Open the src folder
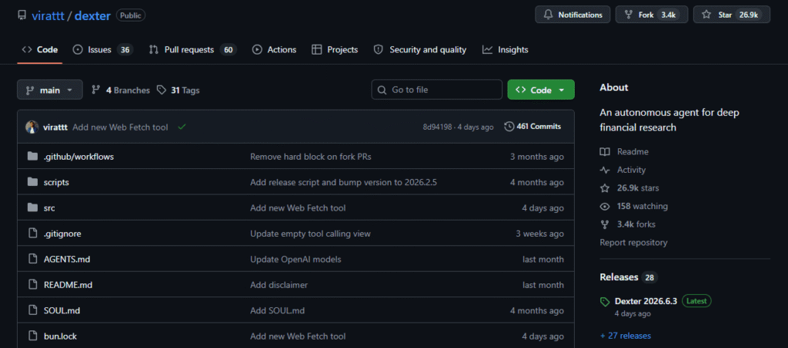788x348 pixels. tap(49, 207)
